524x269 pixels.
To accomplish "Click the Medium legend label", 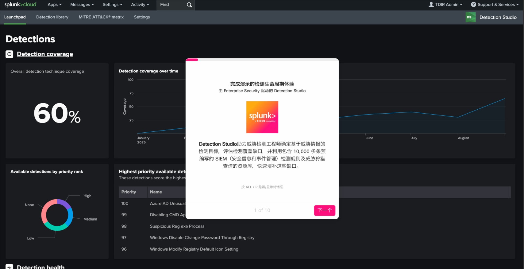I will click(x=90, y=219).
